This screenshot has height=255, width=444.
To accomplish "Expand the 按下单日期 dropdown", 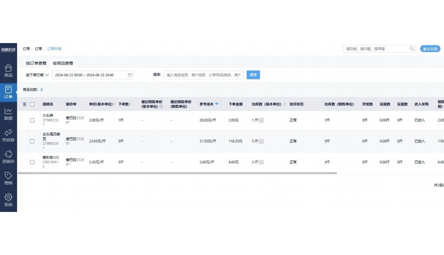I will pos(37,75).
